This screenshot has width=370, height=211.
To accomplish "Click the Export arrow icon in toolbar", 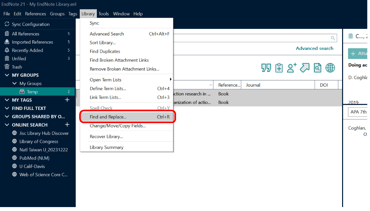I will 305,68.
